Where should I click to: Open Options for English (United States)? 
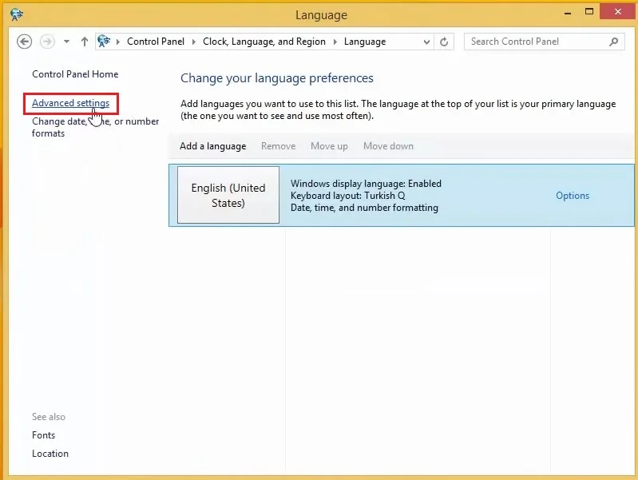point(573,196)
